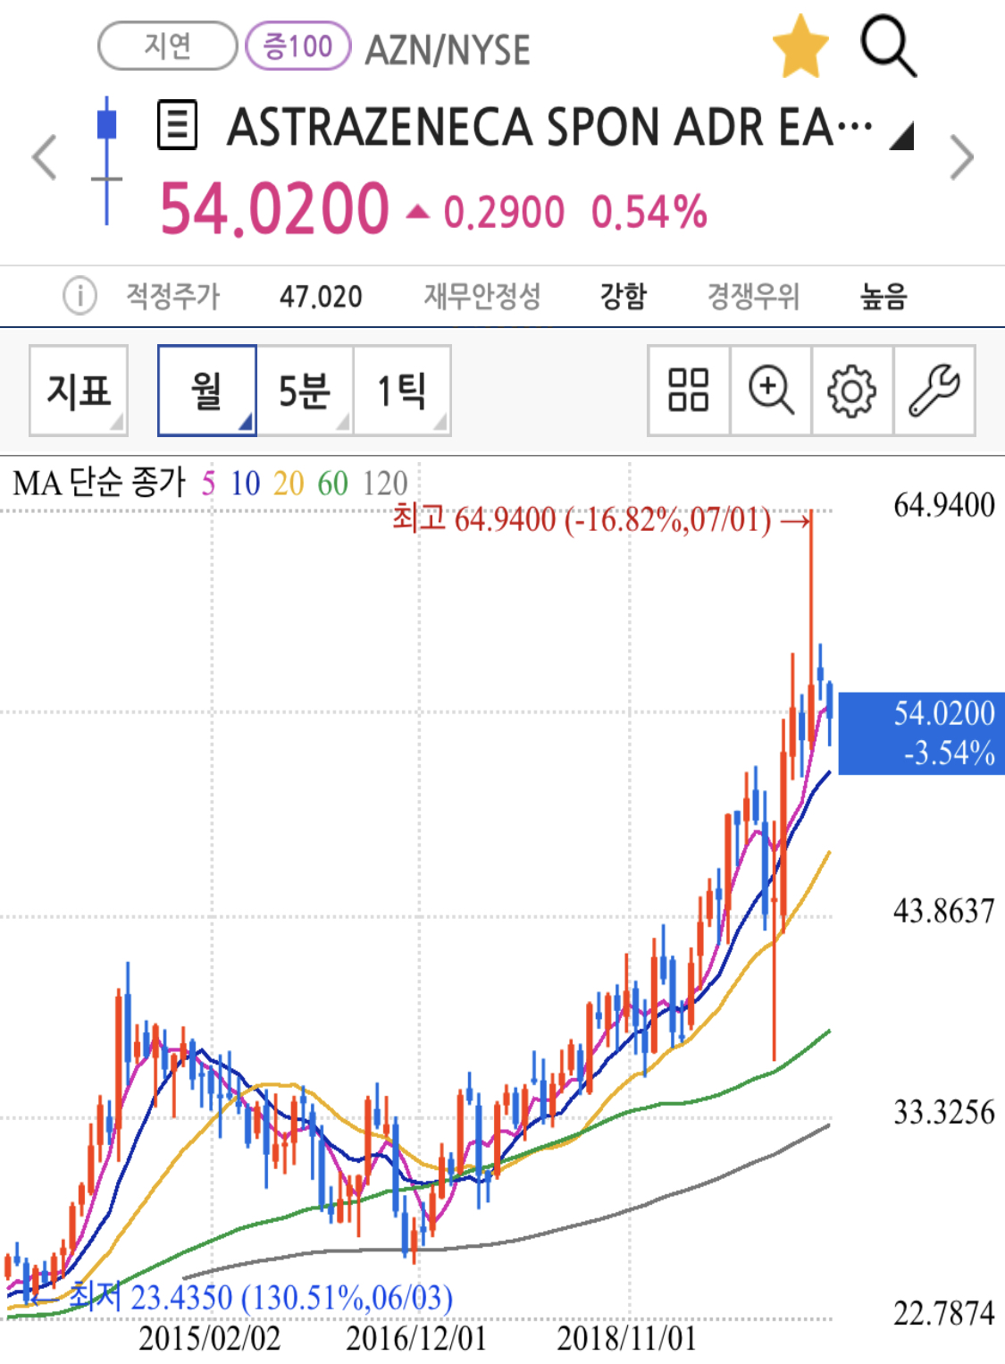Tap the green 60 moving average number
The height and width of the screenshot is (1364, 1005).
(332, 484)
